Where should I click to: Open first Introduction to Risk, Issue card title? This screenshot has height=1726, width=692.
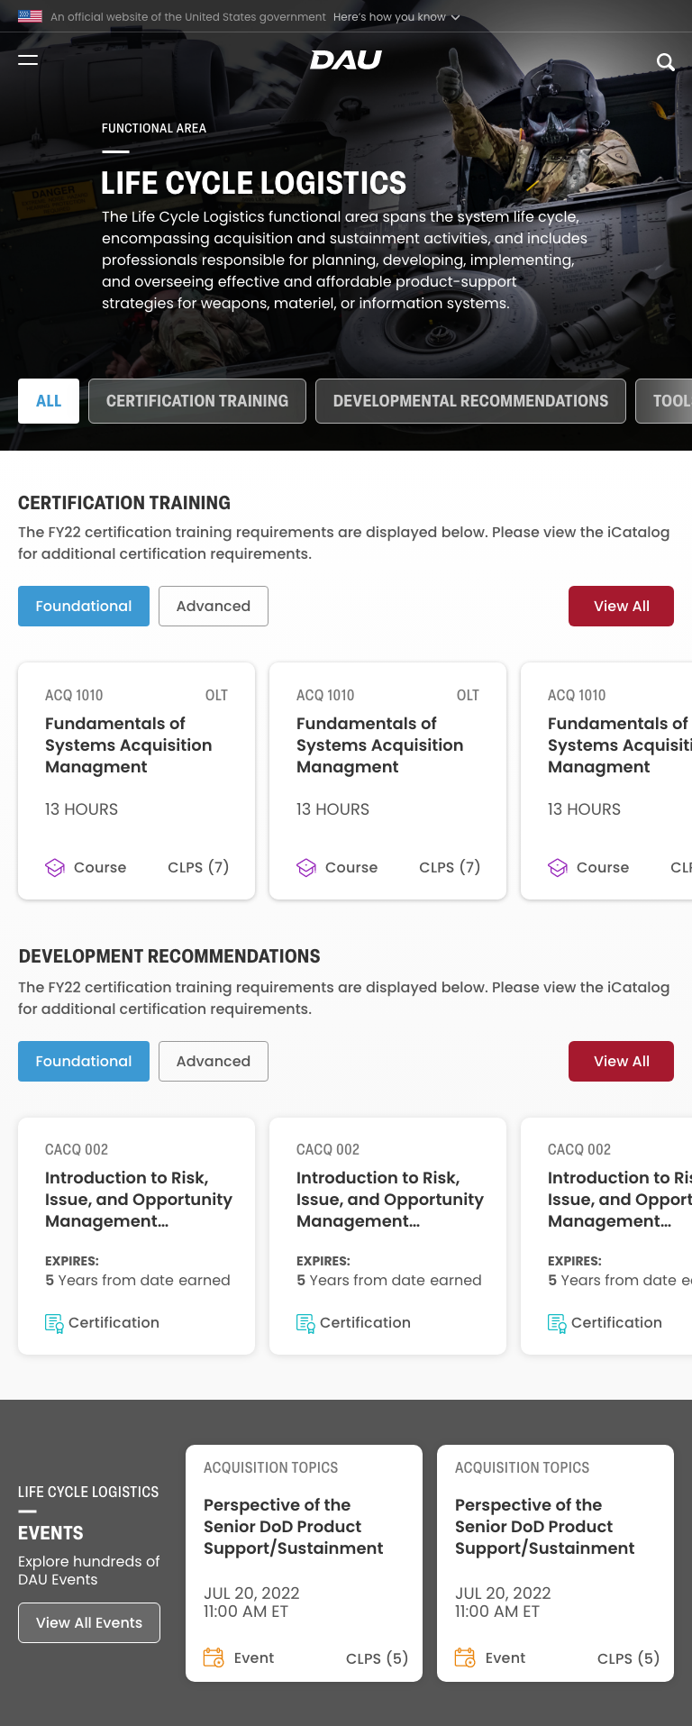139,1200
